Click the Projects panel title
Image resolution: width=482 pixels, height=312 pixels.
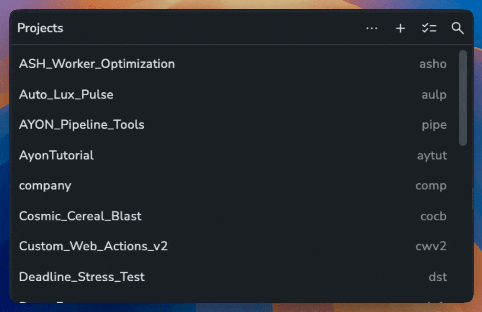click(x=40, y=29)
